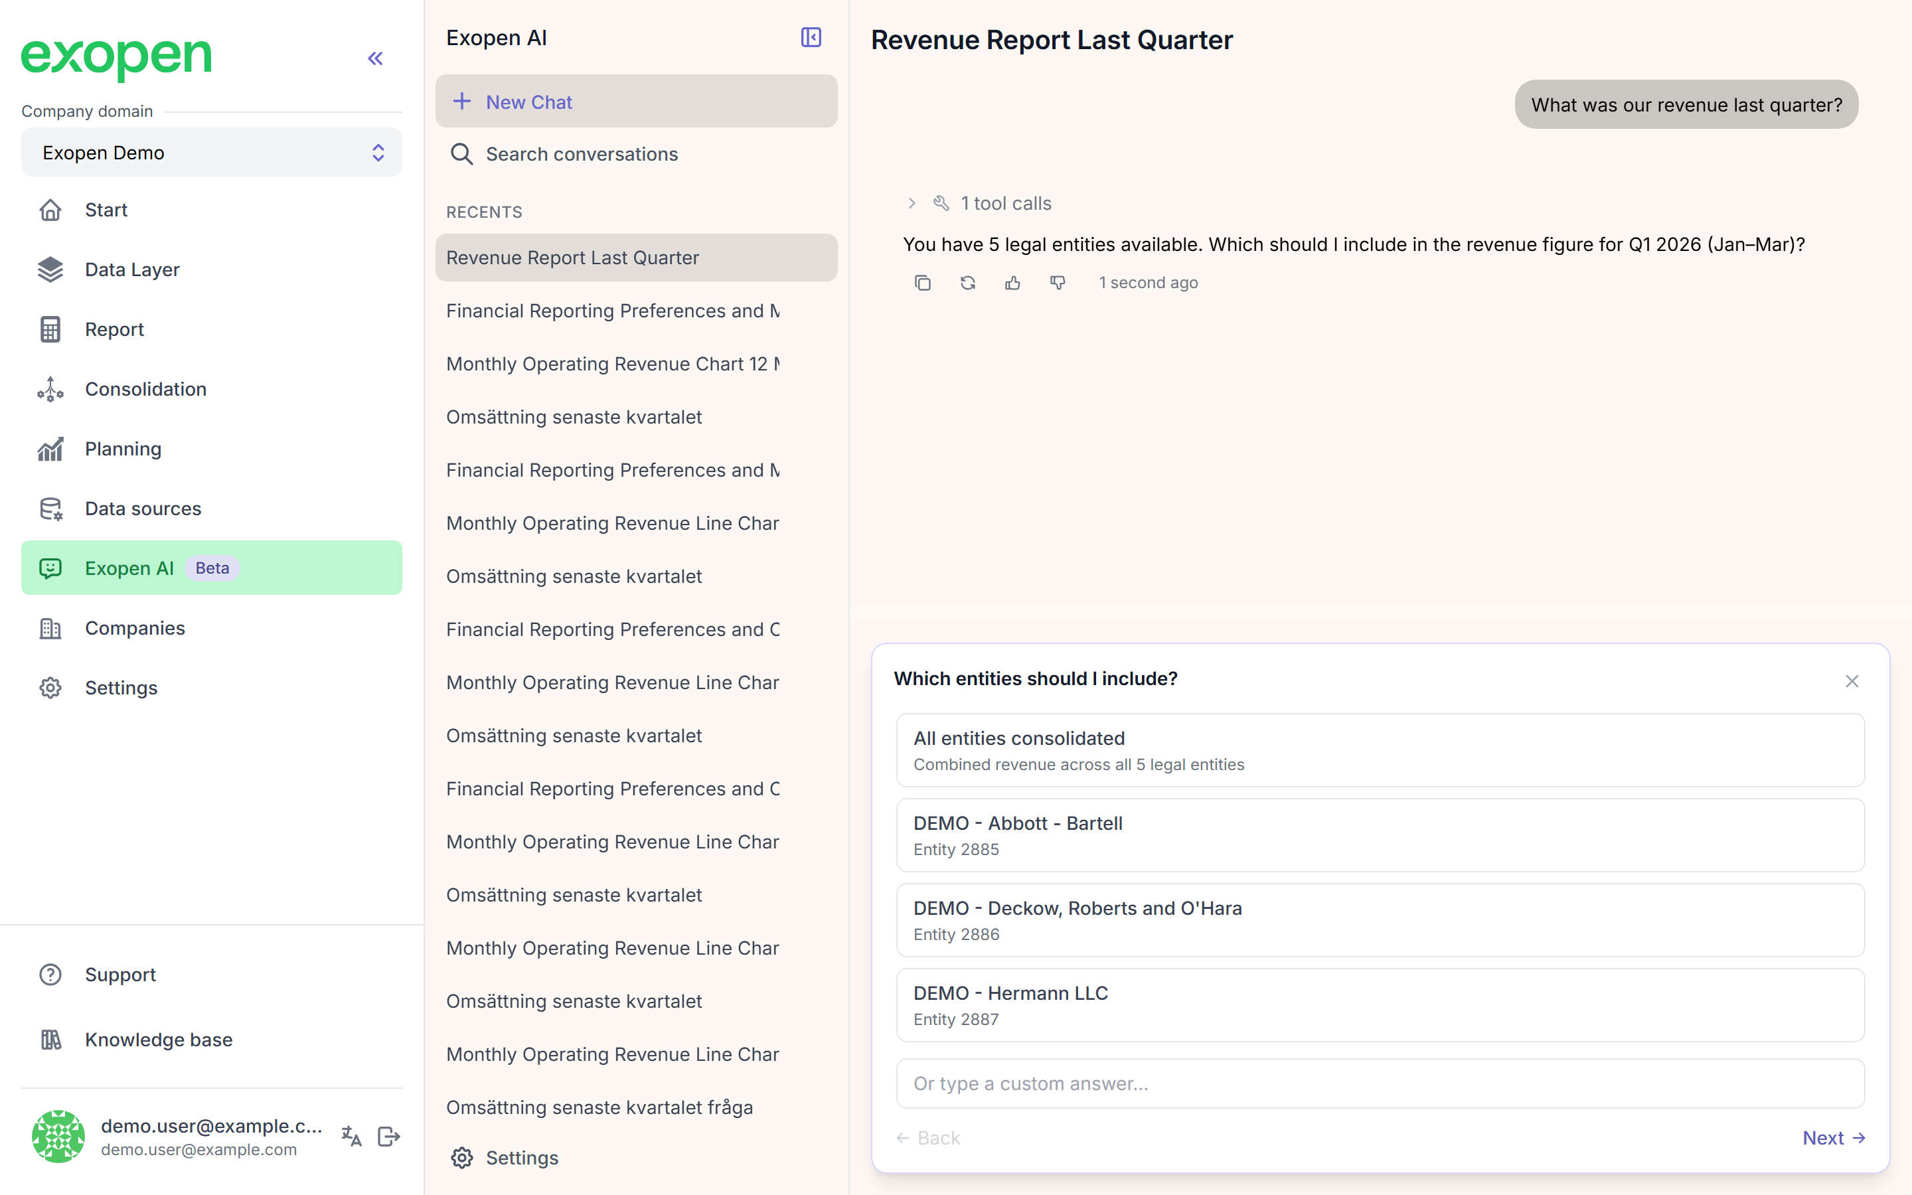Choose DEMO - Deckow, Roberts and O'Hara entity

tap(1380, 920)
